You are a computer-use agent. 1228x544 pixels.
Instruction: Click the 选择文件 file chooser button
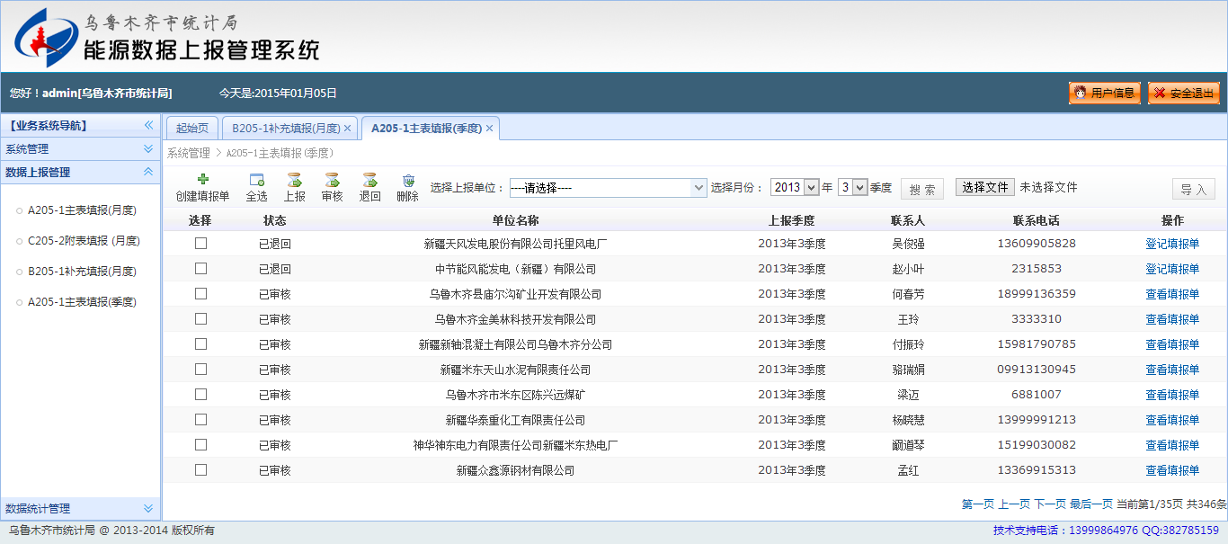(x=985, y=187)
